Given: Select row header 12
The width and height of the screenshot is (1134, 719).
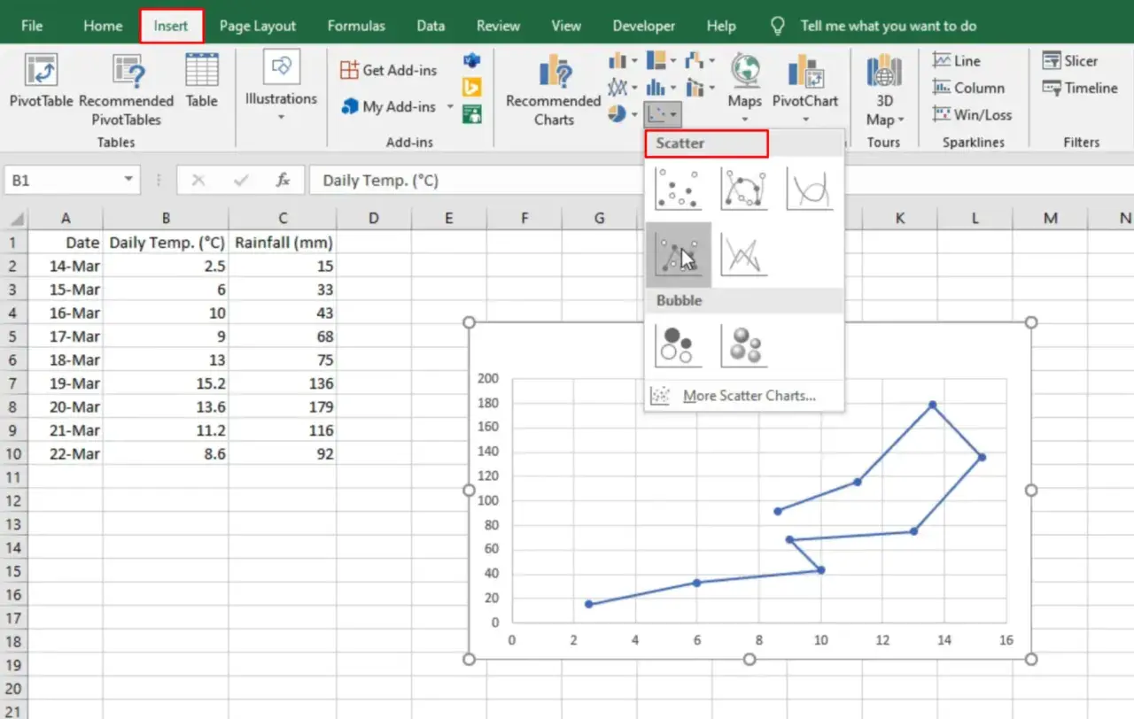Looking at the screenshot, I should click(x=13, y=500).
